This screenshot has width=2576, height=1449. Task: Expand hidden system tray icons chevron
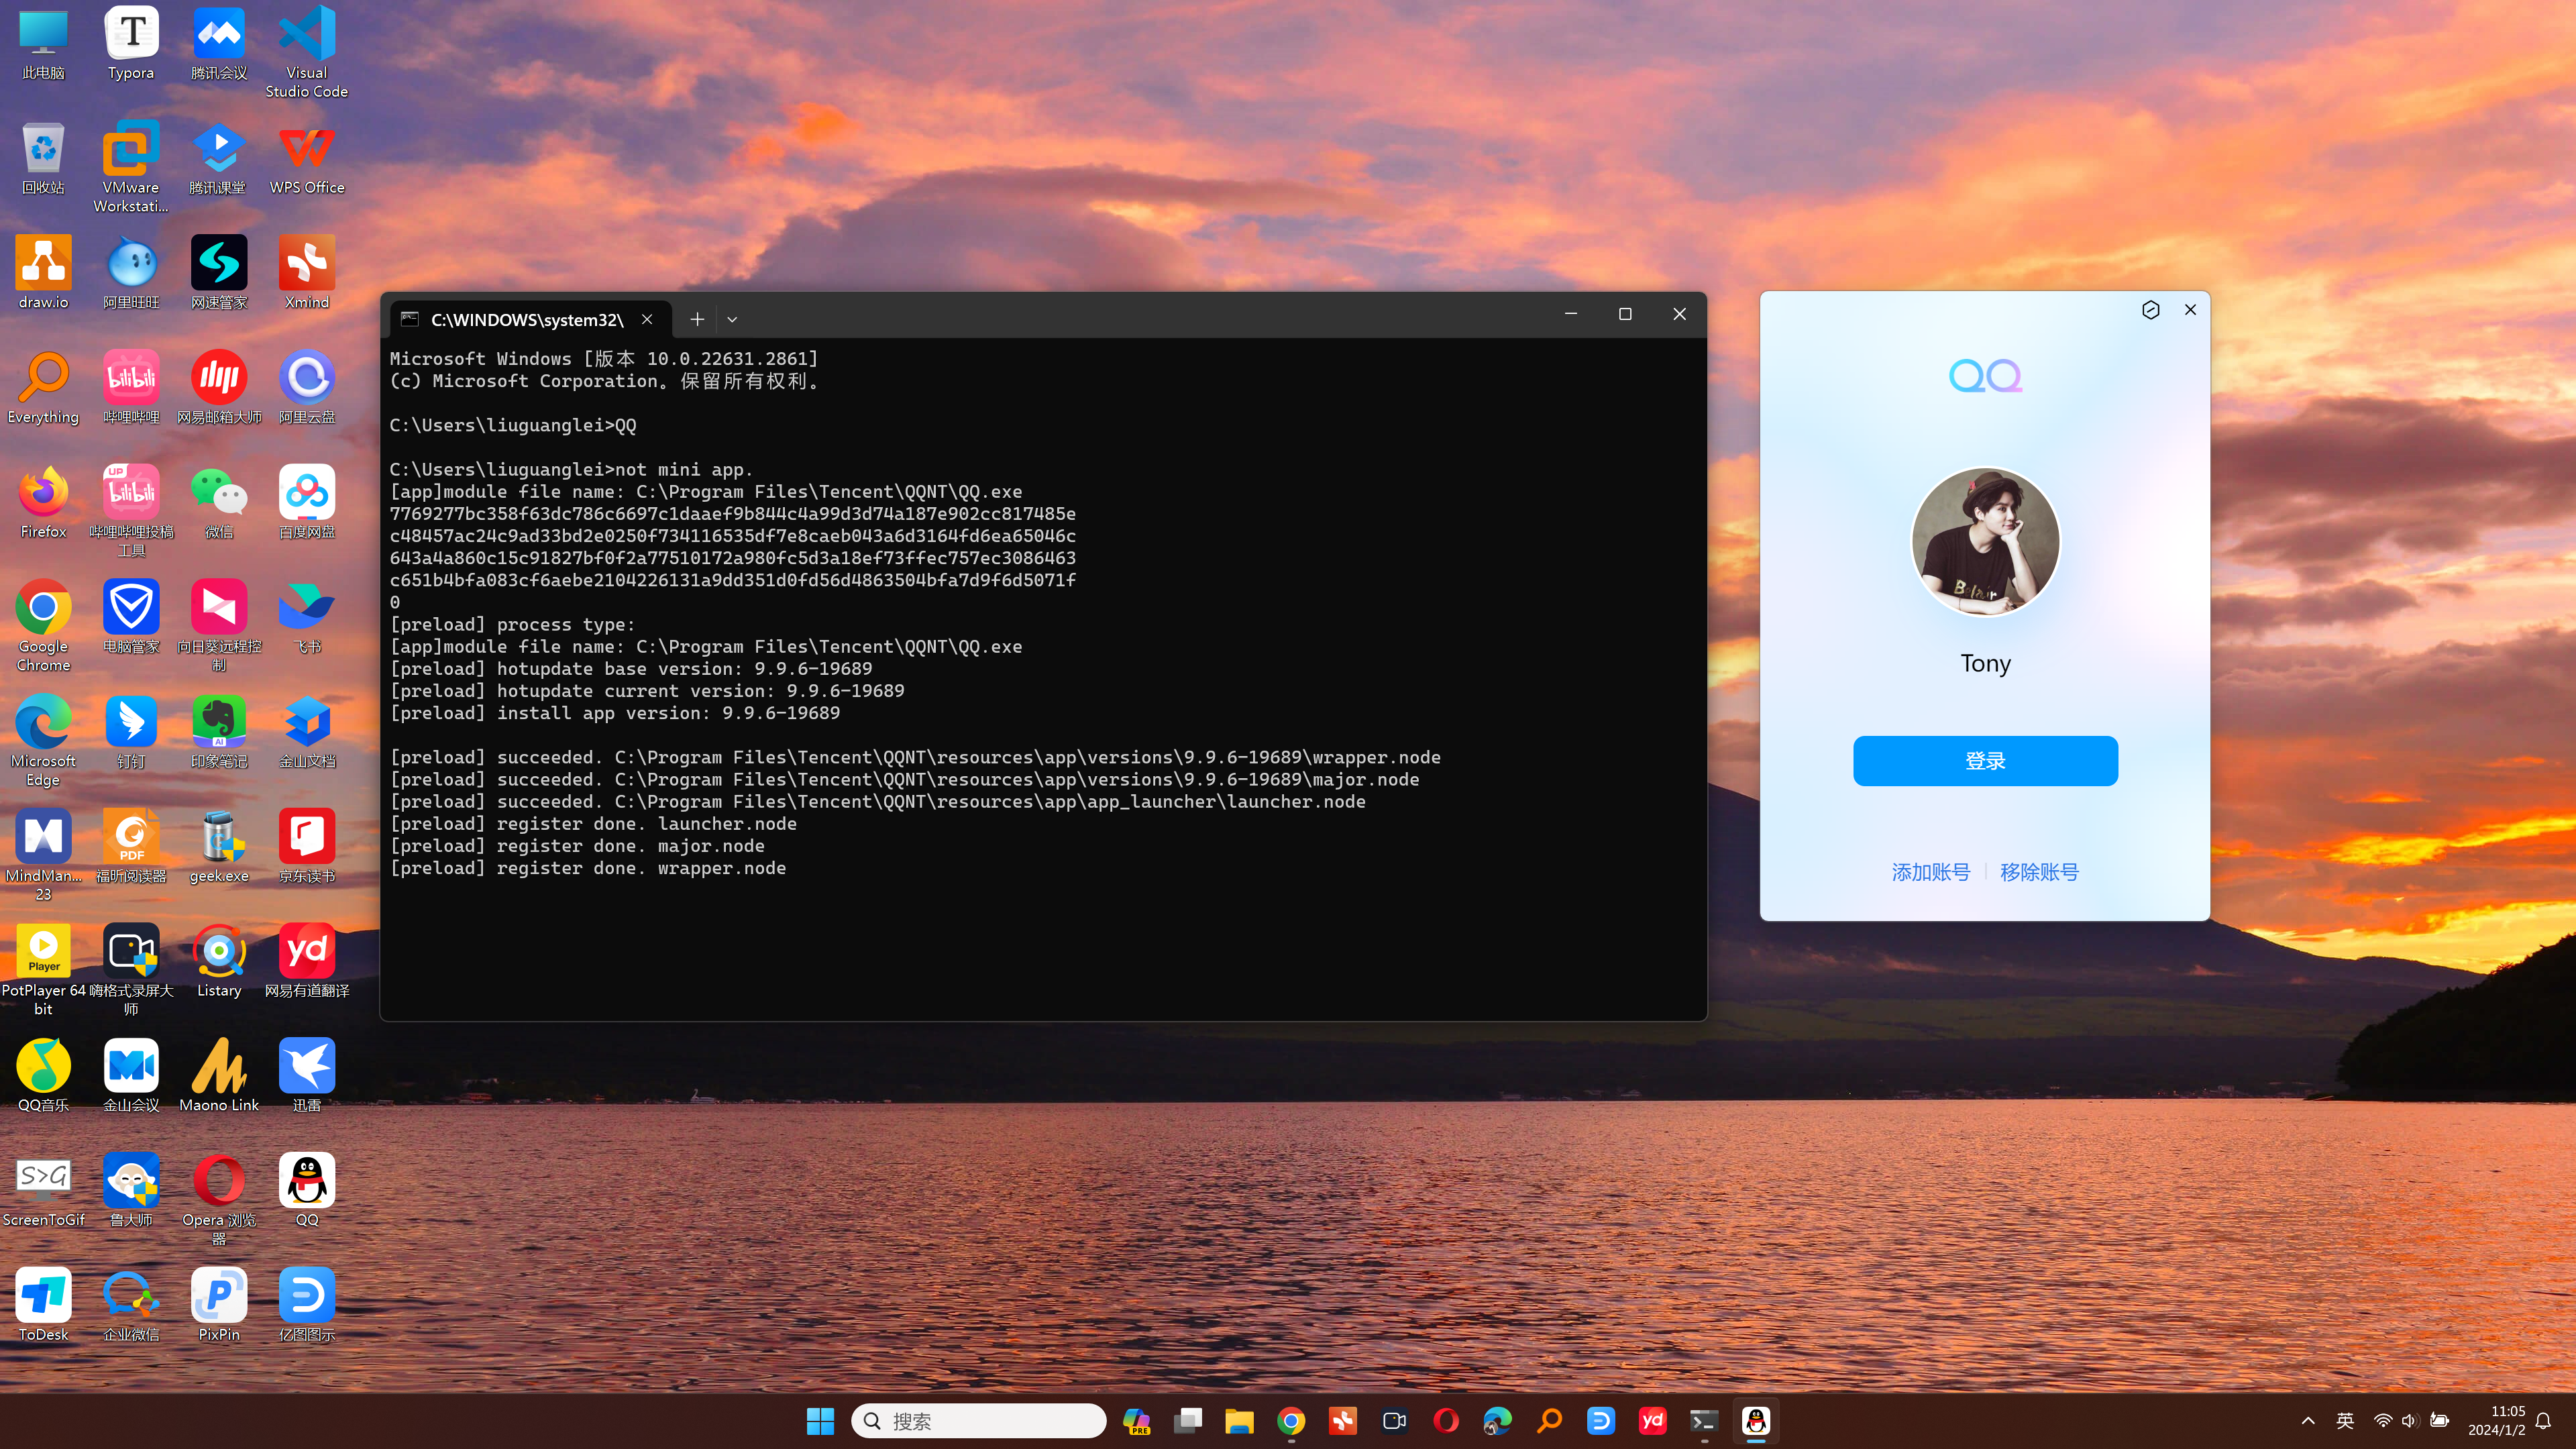tap(2308, 1421)
